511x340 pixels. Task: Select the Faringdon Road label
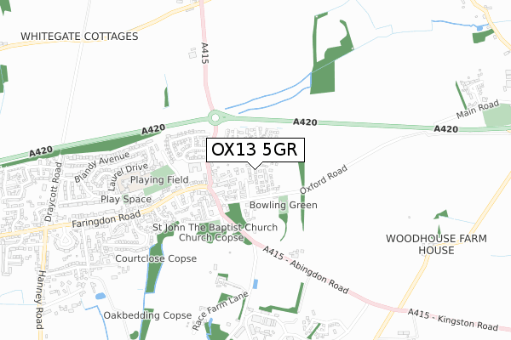click(x=106, y=219)
